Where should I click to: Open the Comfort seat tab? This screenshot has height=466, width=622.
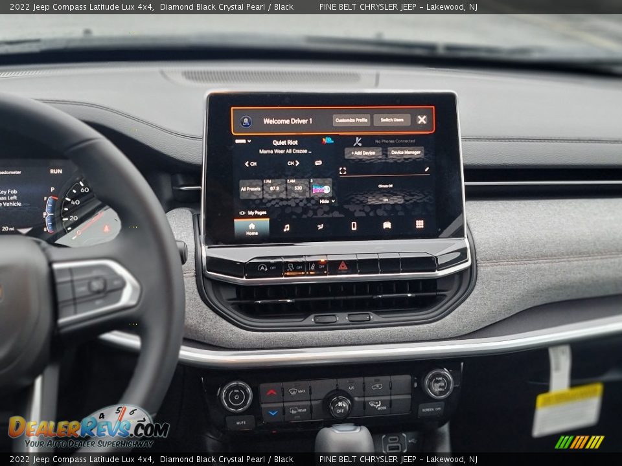(320, 227)
